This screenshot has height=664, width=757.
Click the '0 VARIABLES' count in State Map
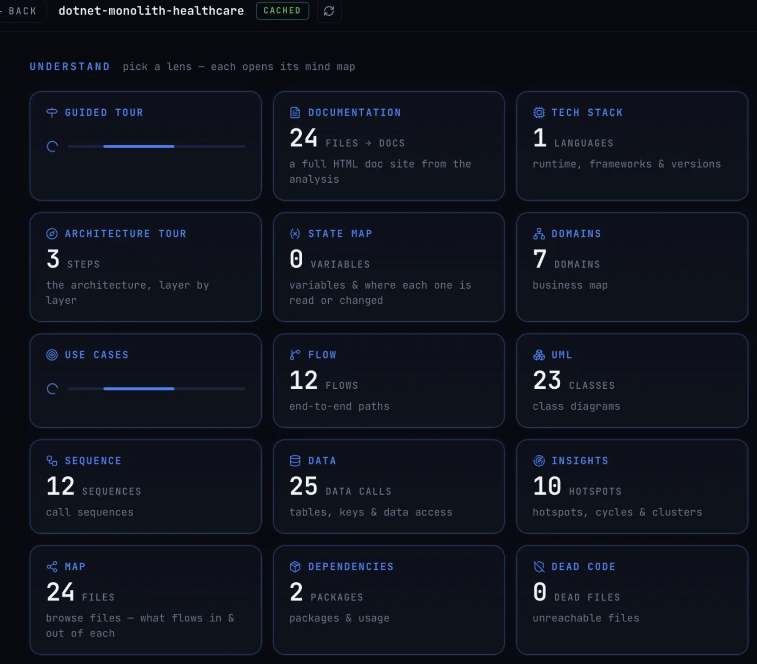(330, 260)
